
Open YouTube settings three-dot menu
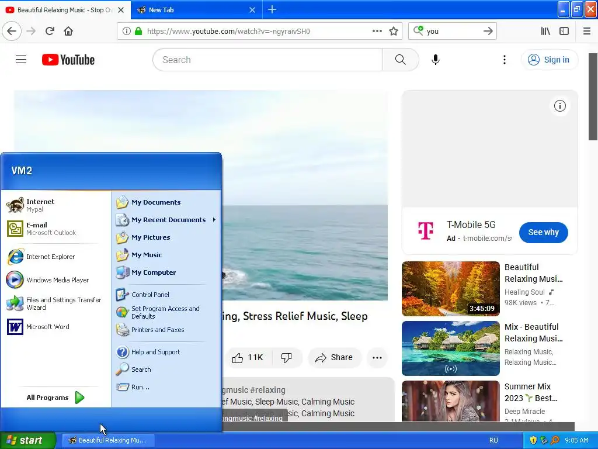[505, 60]
